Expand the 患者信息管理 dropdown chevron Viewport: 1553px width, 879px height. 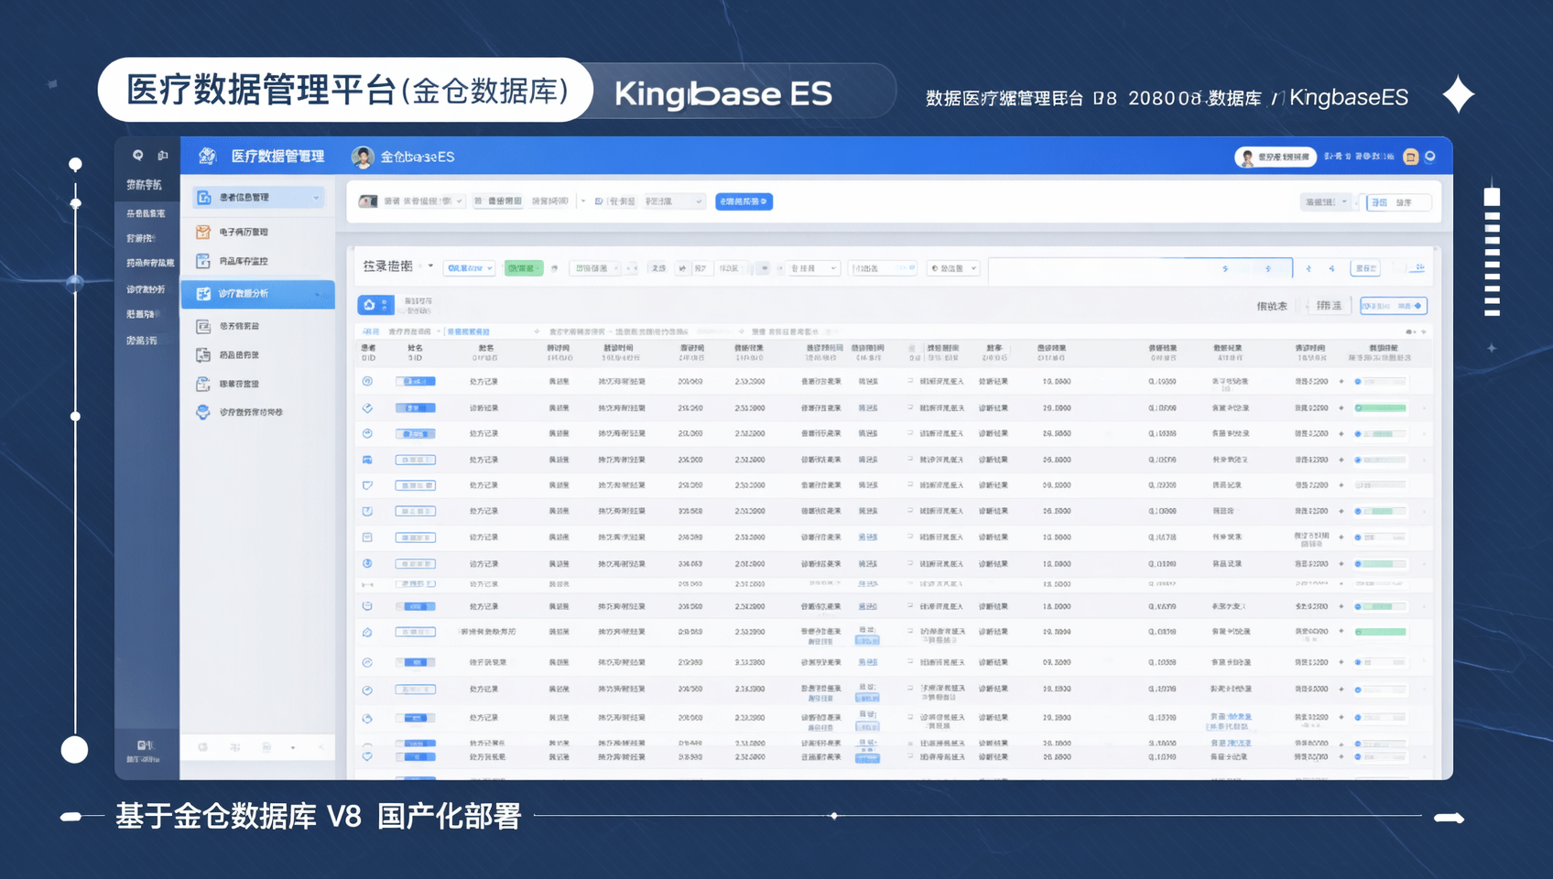click(x=316, y=197)
